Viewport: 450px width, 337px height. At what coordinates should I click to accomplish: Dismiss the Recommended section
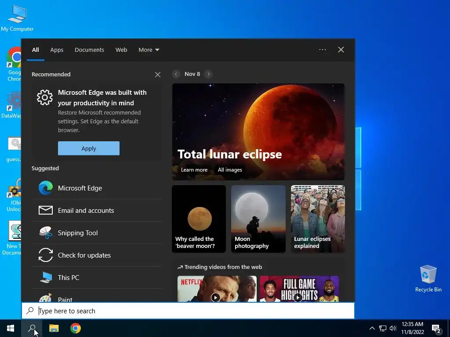coord(158,75)
